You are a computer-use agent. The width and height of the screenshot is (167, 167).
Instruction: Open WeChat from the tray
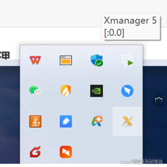tap(35, 90)
